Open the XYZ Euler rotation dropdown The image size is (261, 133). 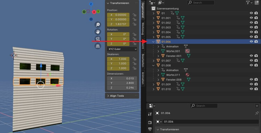(122, 49)
